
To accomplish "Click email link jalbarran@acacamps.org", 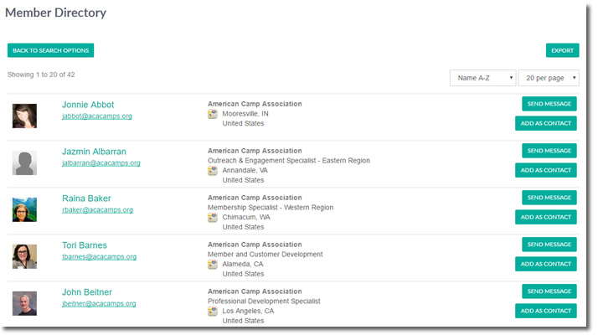I will (x=101, y=163).
